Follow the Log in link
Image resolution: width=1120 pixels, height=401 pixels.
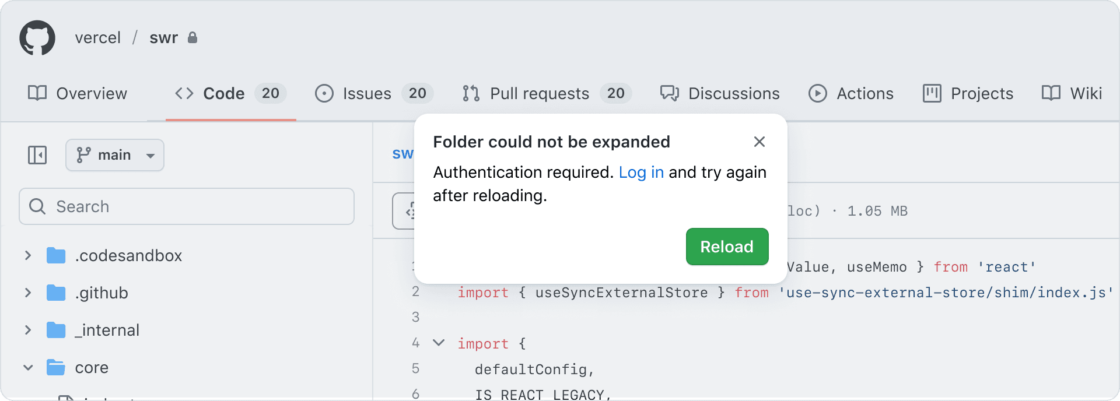pos(641,173)
